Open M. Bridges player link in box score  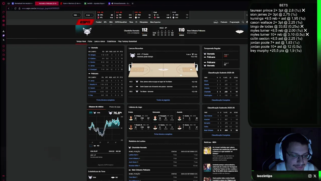click(x=92, y=55)
